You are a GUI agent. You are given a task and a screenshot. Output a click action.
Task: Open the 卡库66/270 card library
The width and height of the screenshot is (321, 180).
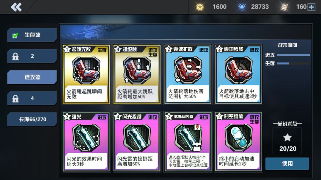(32, 119)
